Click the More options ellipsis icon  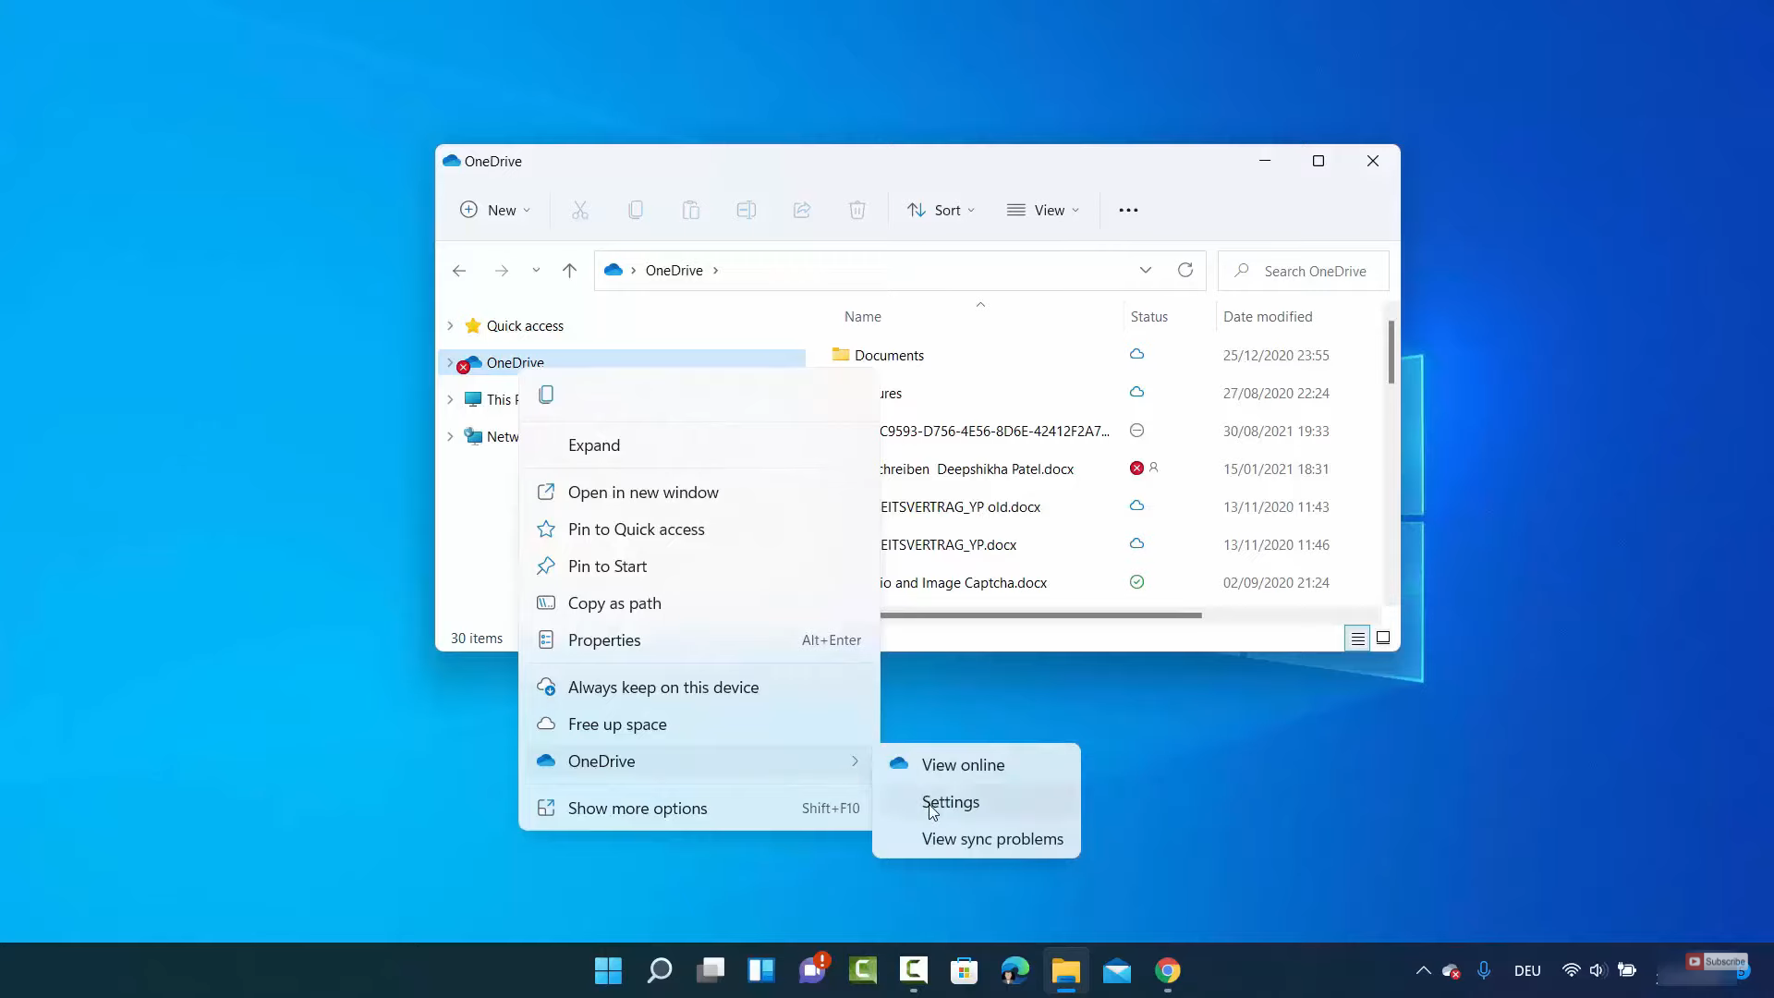[x=1127, y=210]
